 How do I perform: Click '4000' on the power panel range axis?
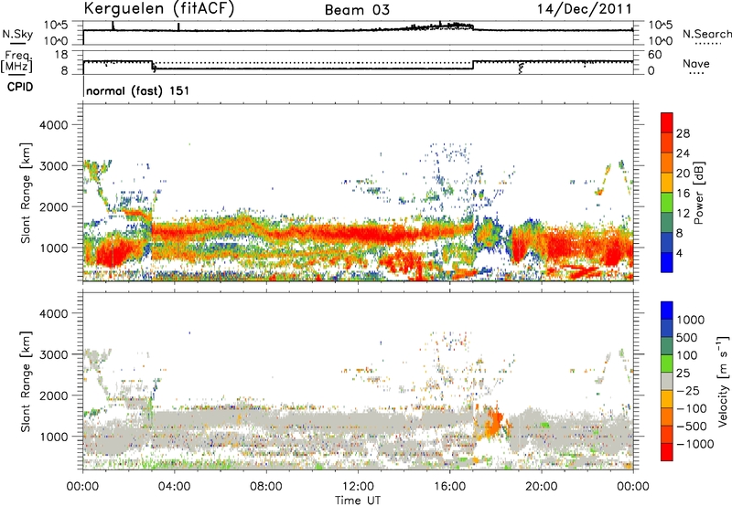[53, 125]
